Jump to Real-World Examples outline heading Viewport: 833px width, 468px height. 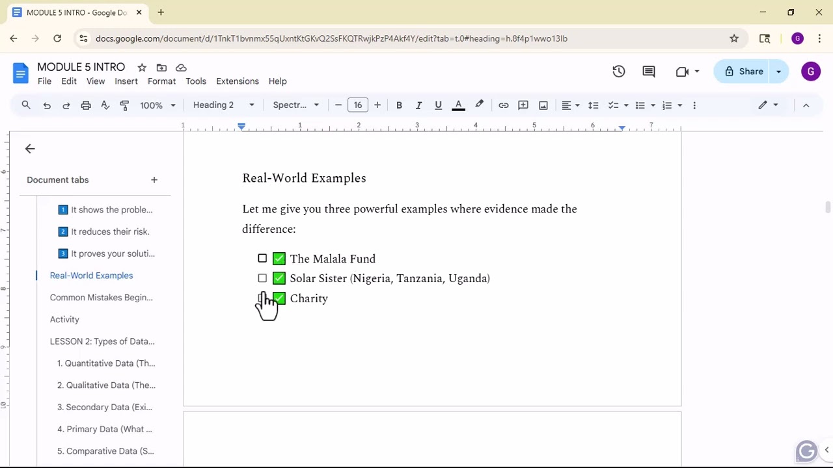[91, 276]
